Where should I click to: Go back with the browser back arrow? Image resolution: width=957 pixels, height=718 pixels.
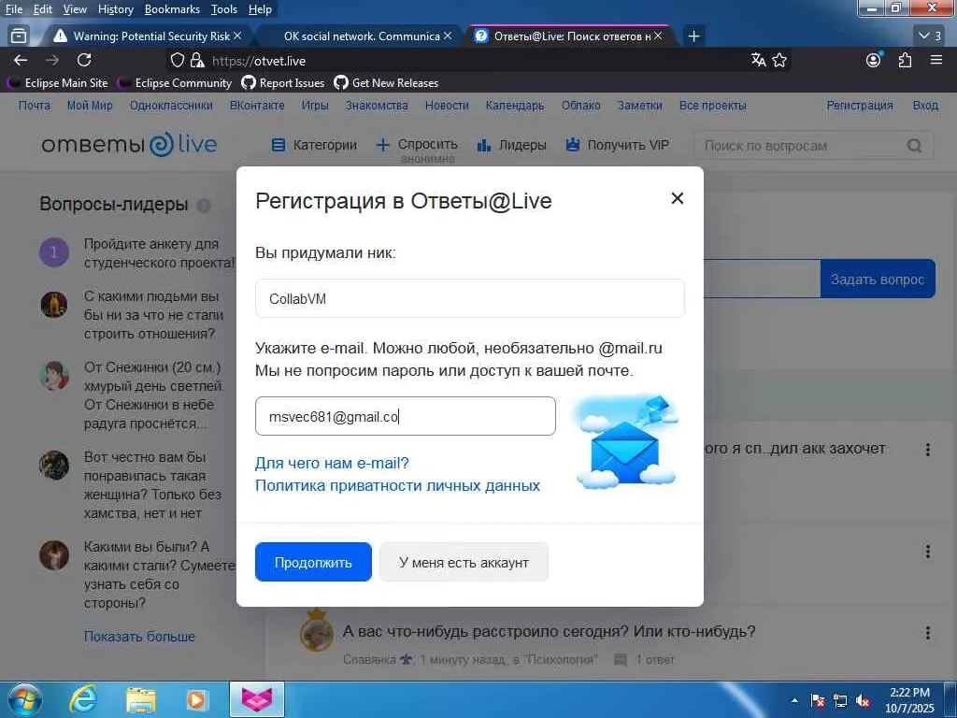[21, 60]
